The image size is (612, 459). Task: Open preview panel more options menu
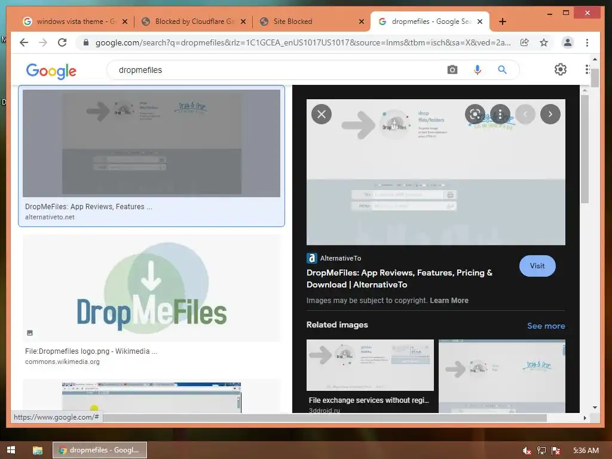pos(500,114)
